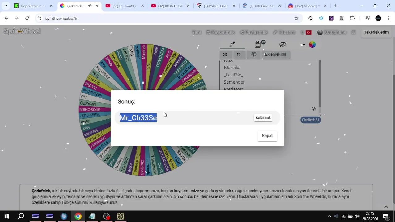Switch to Dj Umut YouTube tab

coord(125,6)
